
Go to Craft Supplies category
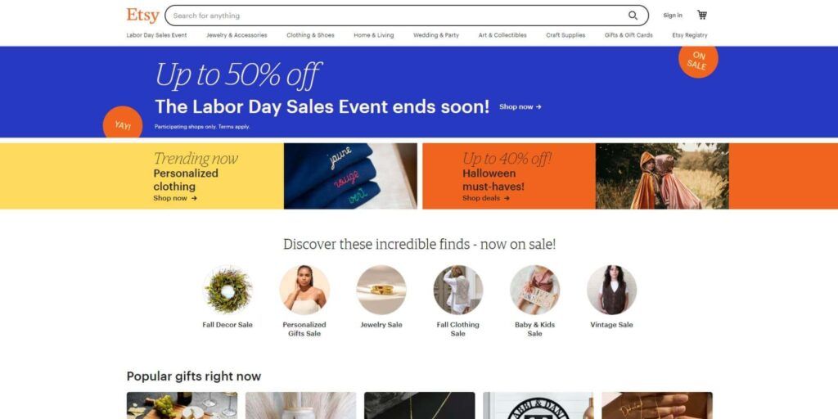tap(565, 35)
